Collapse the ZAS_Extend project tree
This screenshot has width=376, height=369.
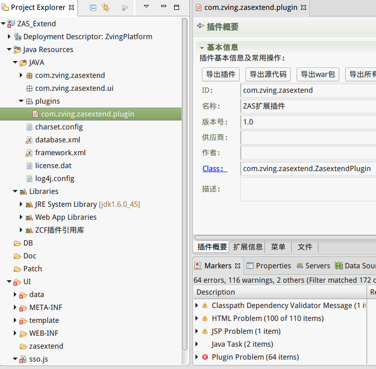pos(3,24)
